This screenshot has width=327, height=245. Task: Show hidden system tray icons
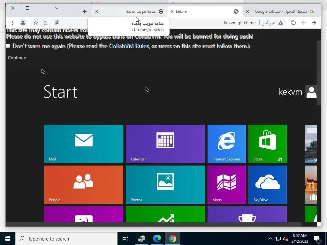[x=270, y=239]
